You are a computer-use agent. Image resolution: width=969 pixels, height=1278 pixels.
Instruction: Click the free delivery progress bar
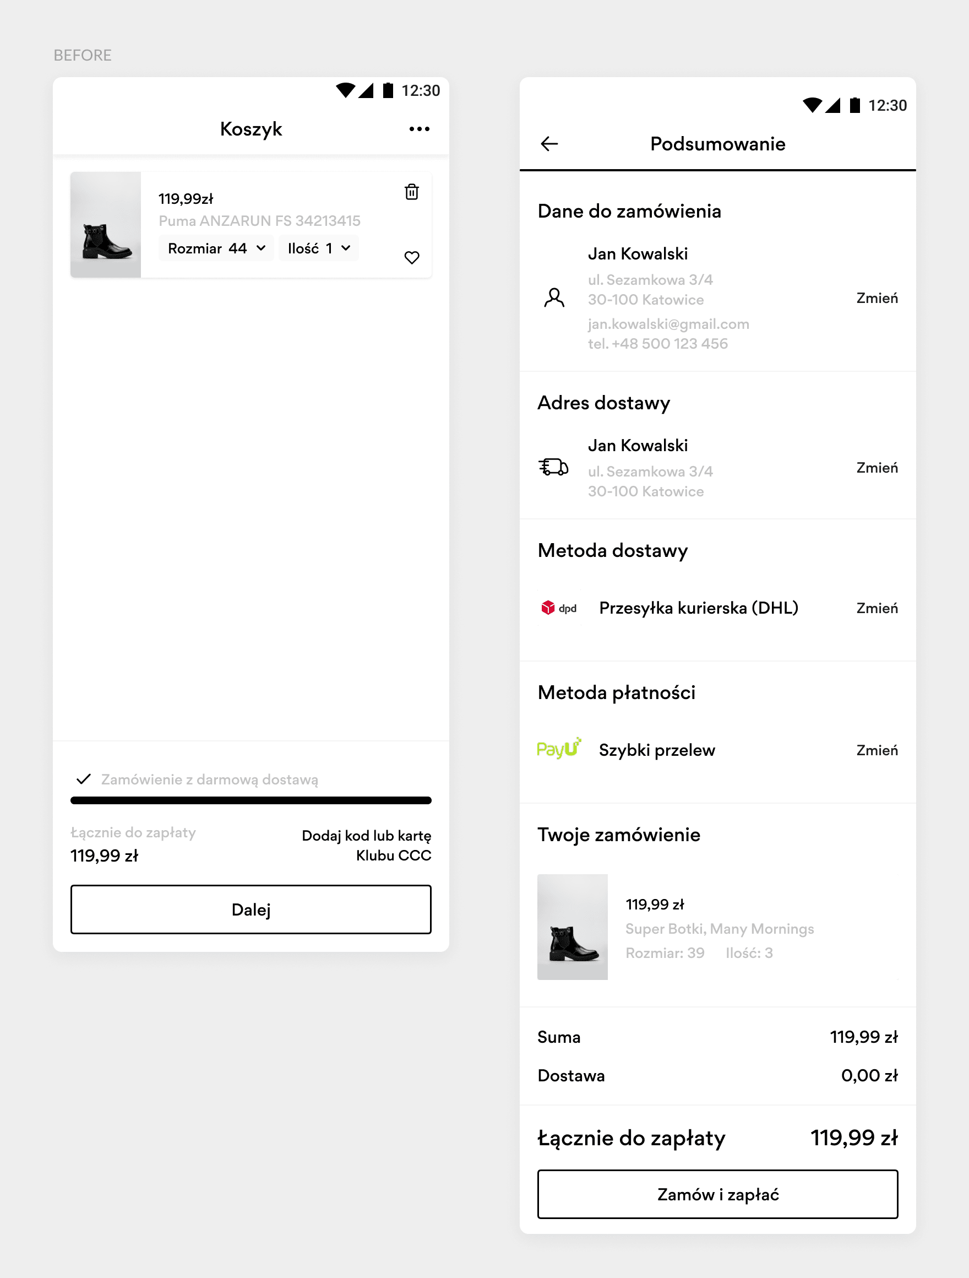pyautogui.click(x=251, y=800)
